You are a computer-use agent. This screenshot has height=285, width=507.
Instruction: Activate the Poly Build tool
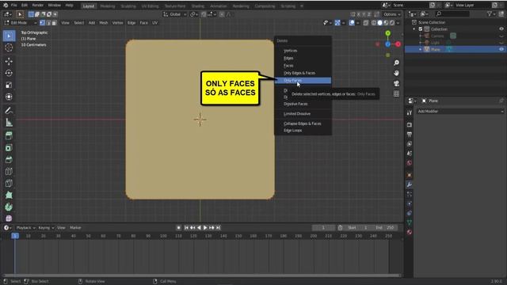coord(9,196)
